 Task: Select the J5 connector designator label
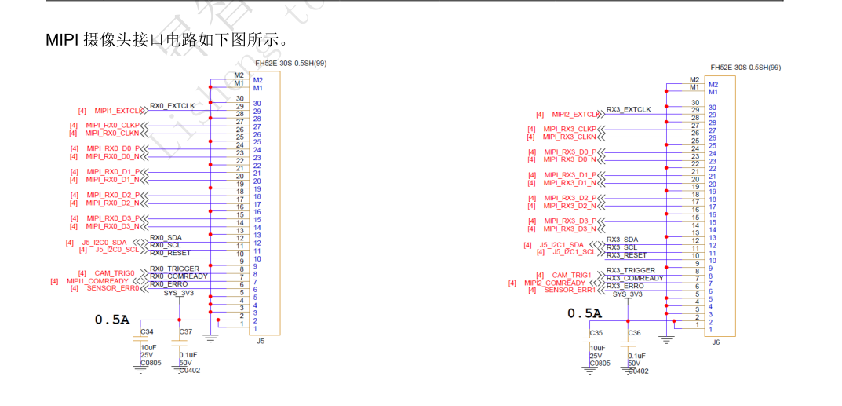(261, 341)
